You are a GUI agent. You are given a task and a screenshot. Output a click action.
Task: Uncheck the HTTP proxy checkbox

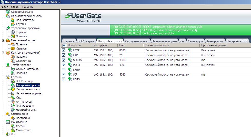pos(64,50)
